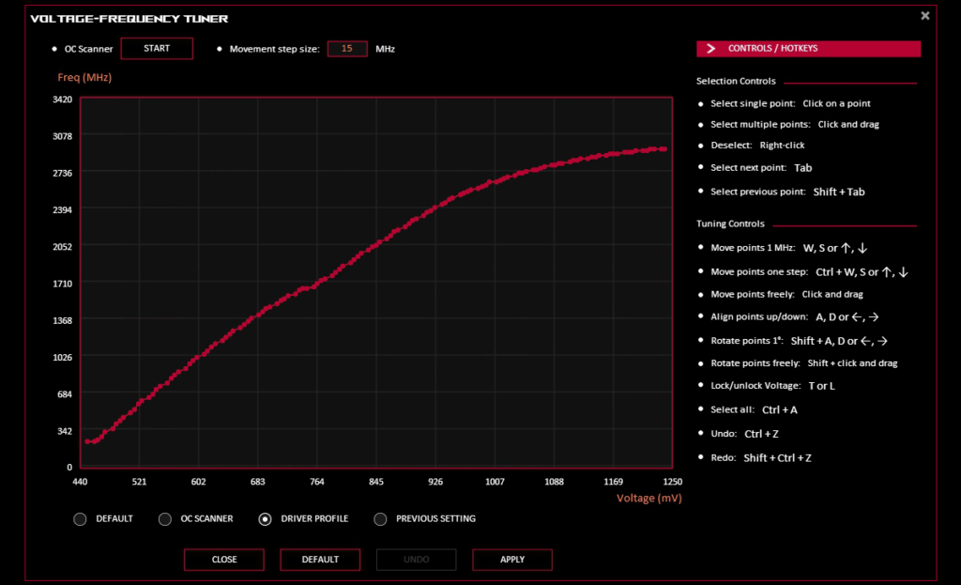The image size is (961, 585).
Task: Start the OC Scanner
Action: (x=157, y=48)
